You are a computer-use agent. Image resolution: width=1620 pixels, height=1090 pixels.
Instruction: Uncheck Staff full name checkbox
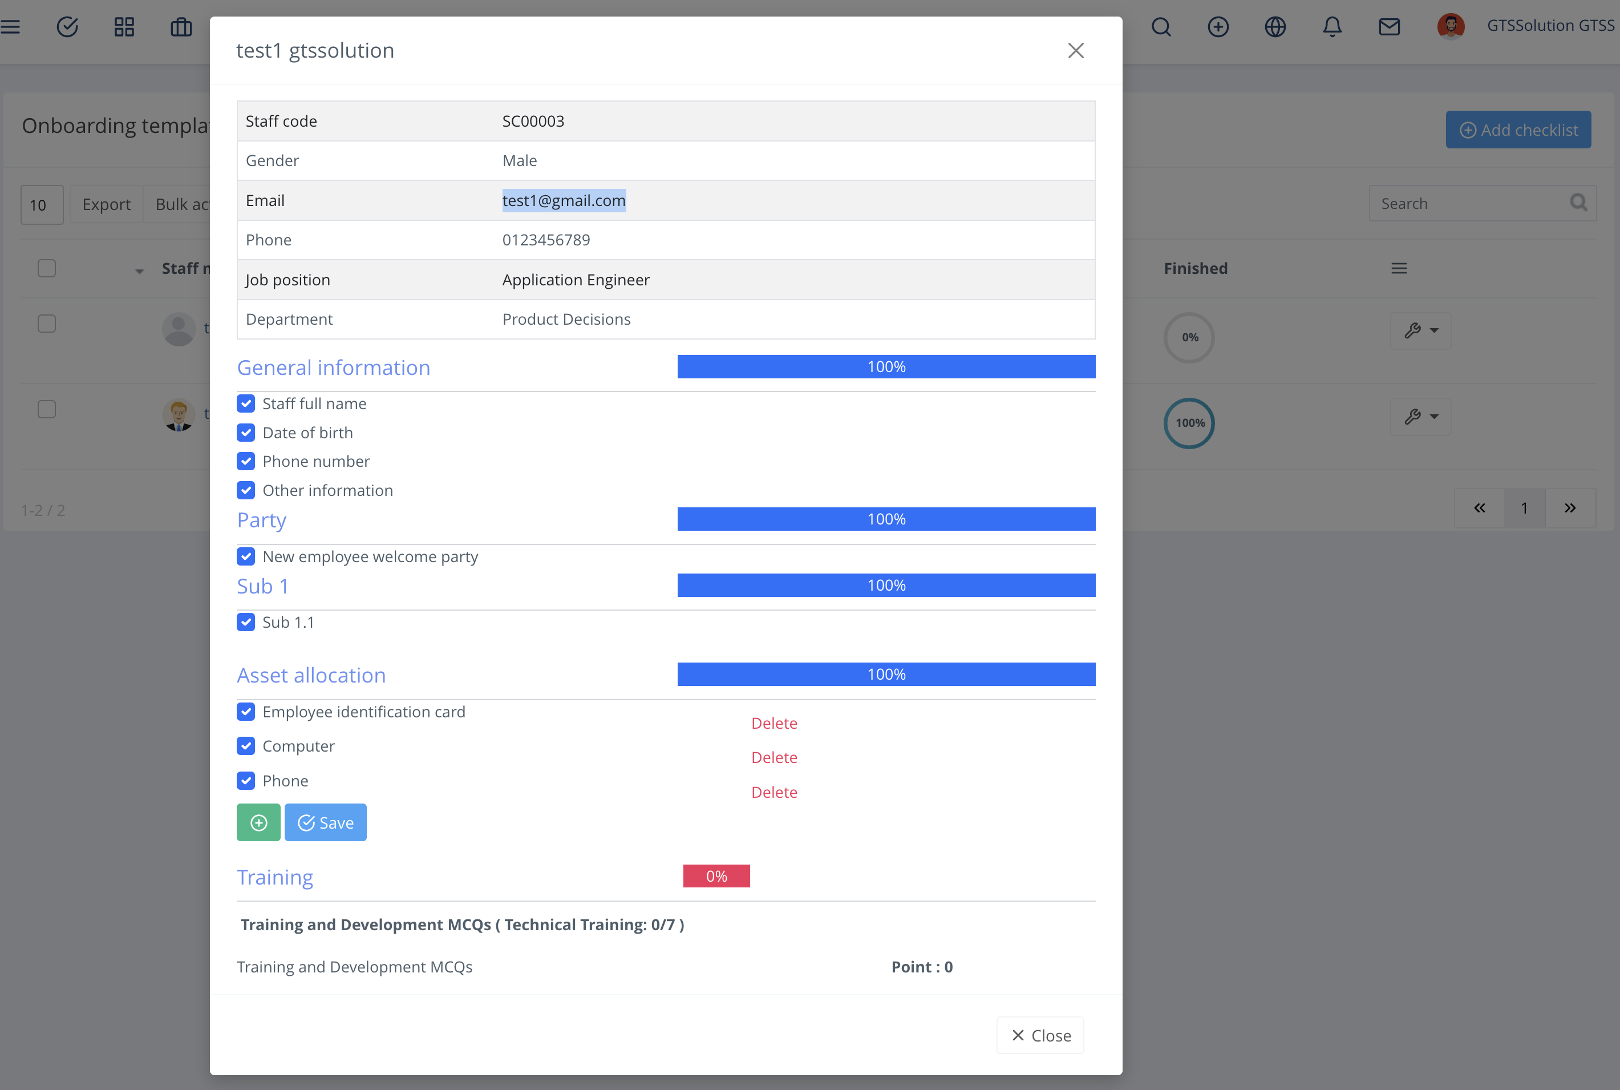pos(246,404)
